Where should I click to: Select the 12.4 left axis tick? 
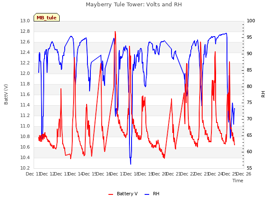pos(25,52)
